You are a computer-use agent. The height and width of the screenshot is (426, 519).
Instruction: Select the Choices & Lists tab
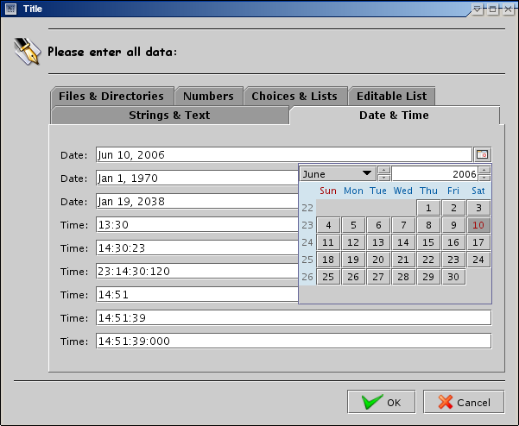[x=295, y=96]
